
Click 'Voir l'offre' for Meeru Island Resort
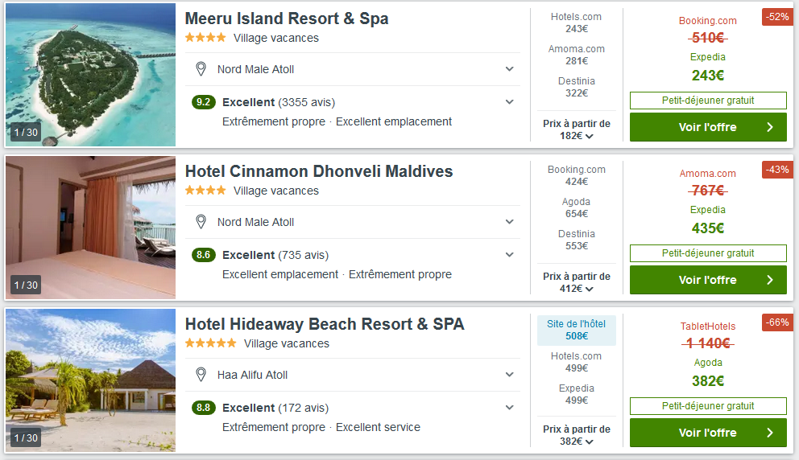[x=708, y=127]
